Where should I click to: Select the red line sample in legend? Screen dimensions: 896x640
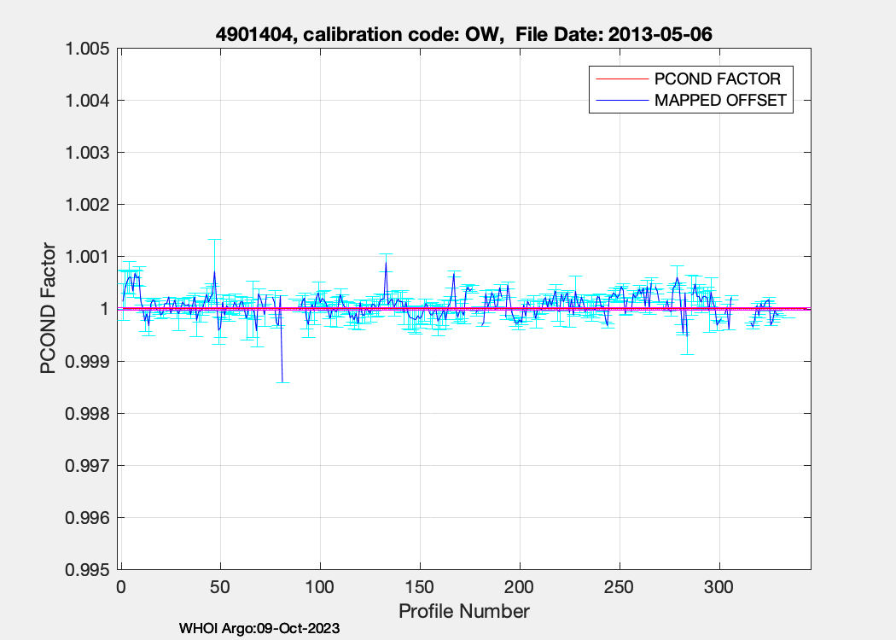pos(621,79)
